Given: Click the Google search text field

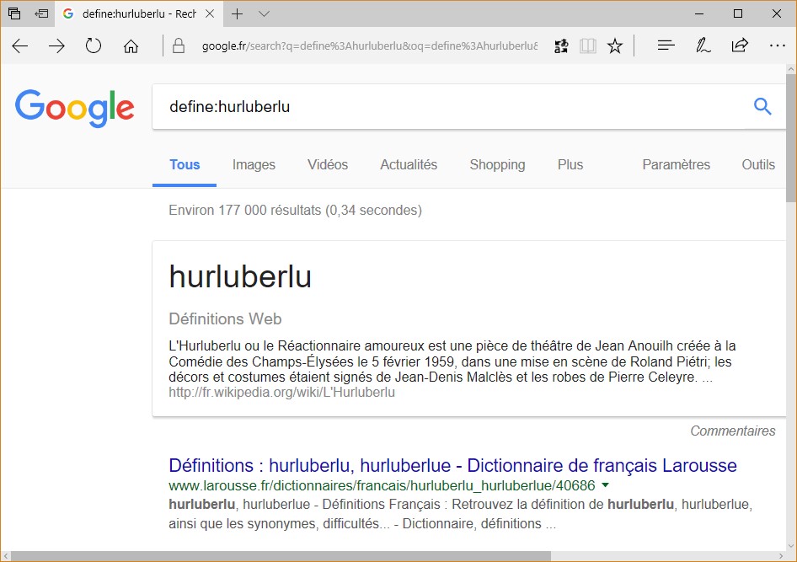Looking at the screenshot, I should point(452,107).
